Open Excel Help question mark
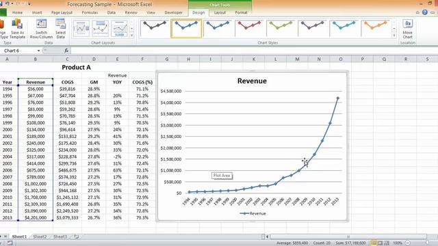 (425, 12)
